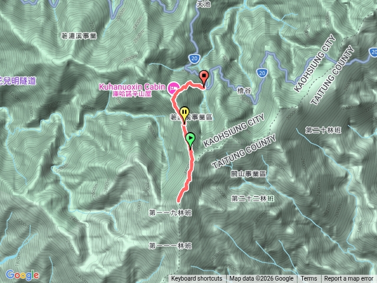The height and width of the screenshot is (283, 377).
Task: Click Report a map error
Action: click(x=348, y=279)
